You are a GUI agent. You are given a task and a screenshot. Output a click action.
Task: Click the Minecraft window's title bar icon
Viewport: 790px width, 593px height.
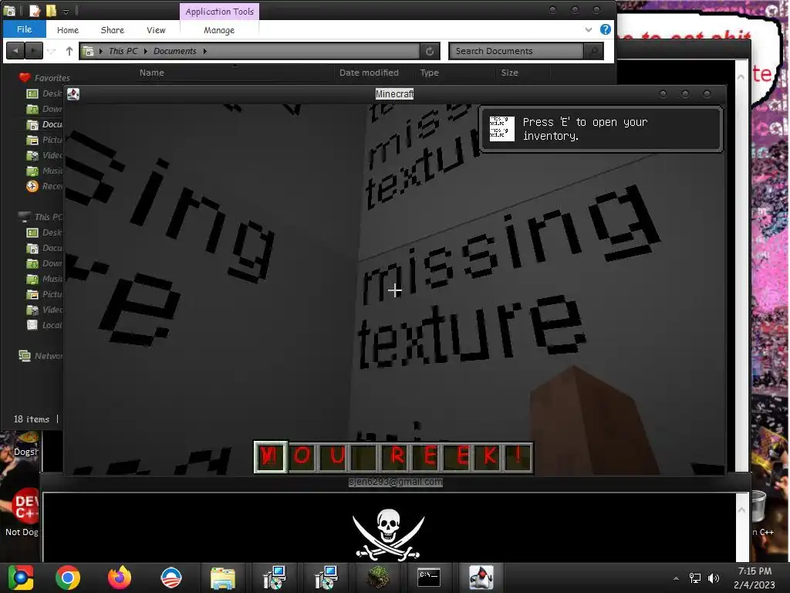pos(73,93)
